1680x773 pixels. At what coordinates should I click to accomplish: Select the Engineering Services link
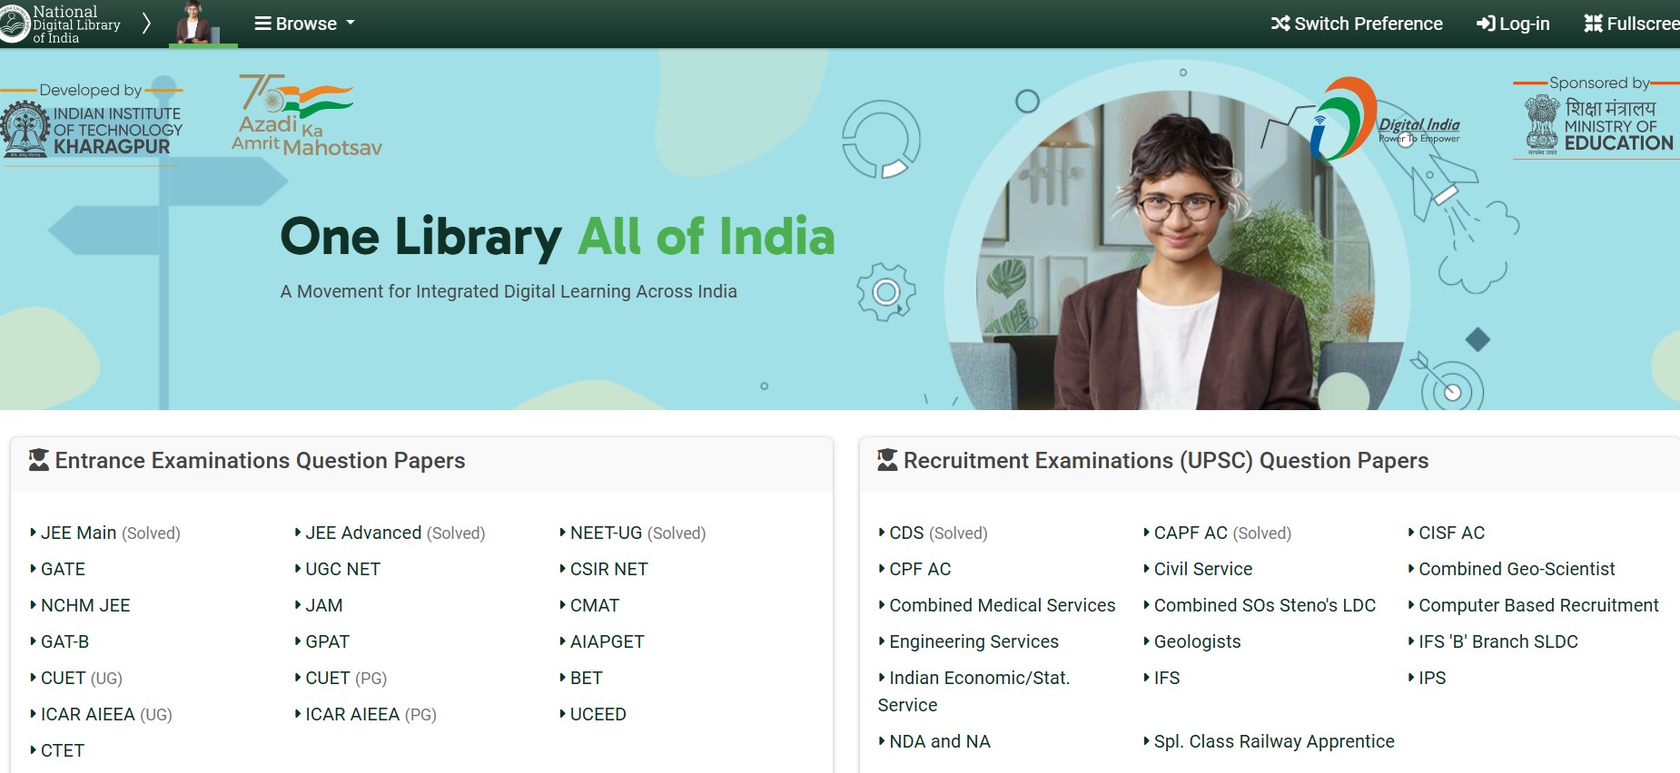tap(973, 641)
